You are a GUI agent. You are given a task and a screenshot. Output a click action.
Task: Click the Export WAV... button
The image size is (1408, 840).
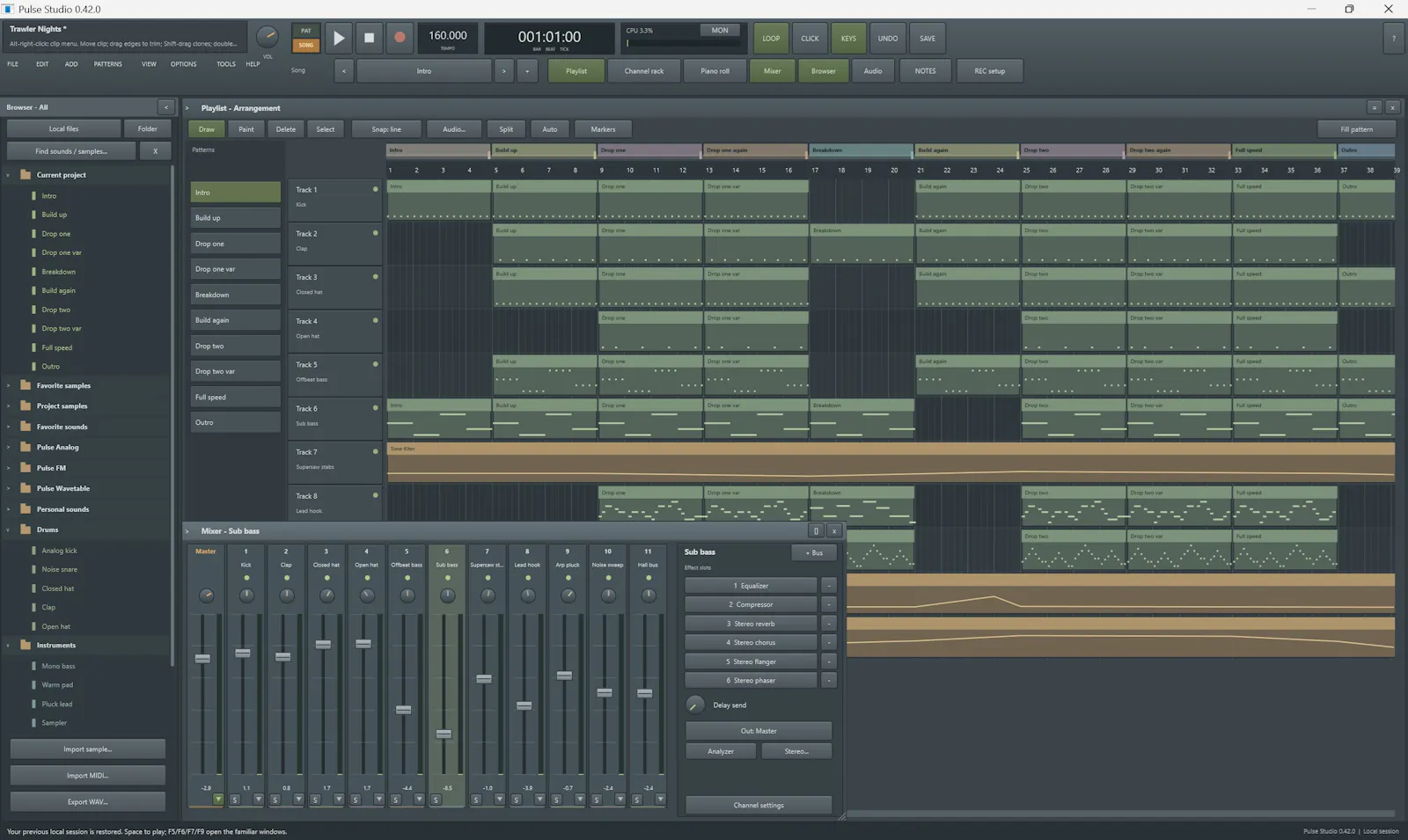click(88, 801)
